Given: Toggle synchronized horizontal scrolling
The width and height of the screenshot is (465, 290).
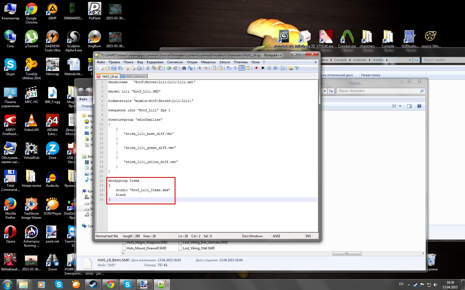Looking at the screenshot, I should (220, 68).
